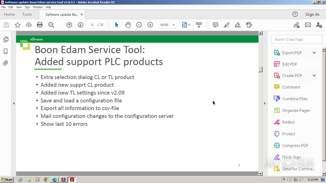Go to previous page arrow
This screenshot has height=183, width=326.
point(69,25)
